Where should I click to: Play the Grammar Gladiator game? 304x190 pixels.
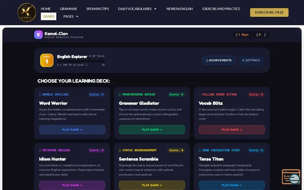click(x=152, y=130)
